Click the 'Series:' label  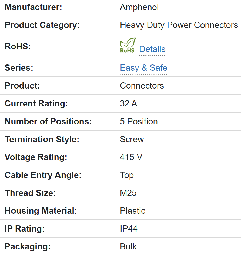click(x=19, y=68)
